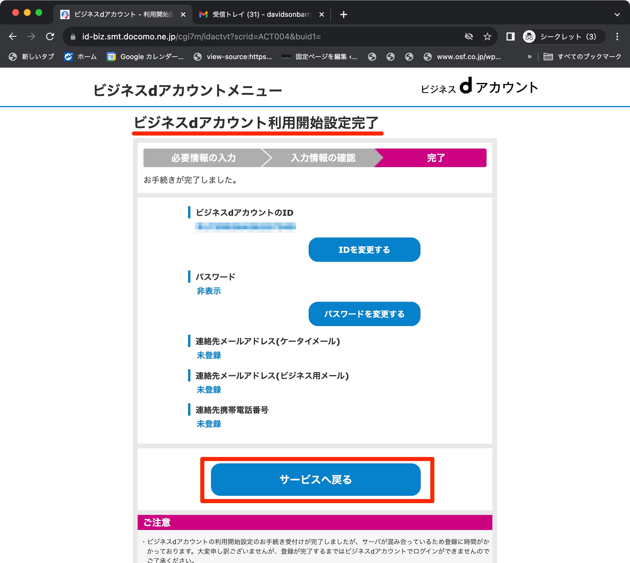630x563 pixels.
Task: Click the 必要情報の入力 step
Action: tap(203, 158)
